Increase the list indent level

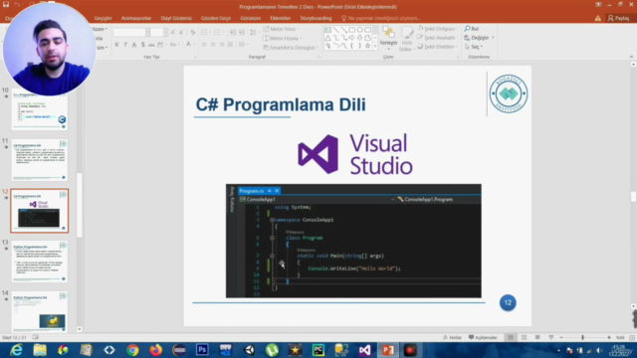click(x=242, y=32)
